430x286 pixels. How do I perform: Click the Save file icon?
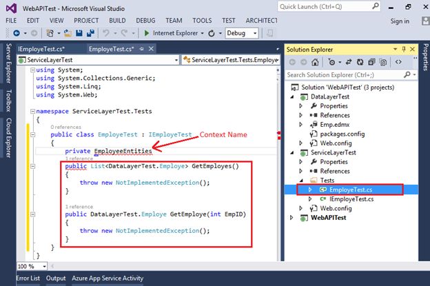(79, 33)
